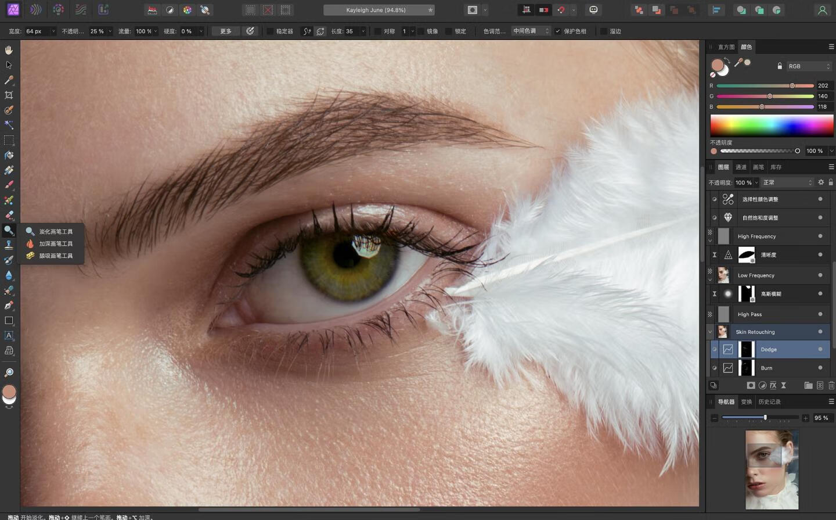Select the zoom magnifier tool in toolbar
The width and height of the screenshot is (836, 520).
tap(9, 372)
